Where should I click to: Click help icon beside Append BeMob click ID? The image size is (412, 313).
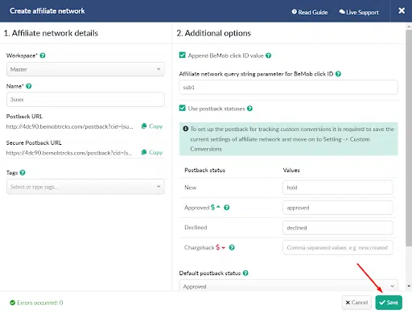tap(269, 56)
